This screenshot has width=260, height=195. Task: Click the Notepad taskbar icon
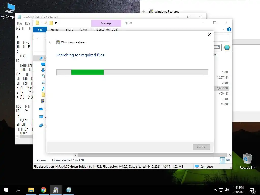[x=69, y=190]
